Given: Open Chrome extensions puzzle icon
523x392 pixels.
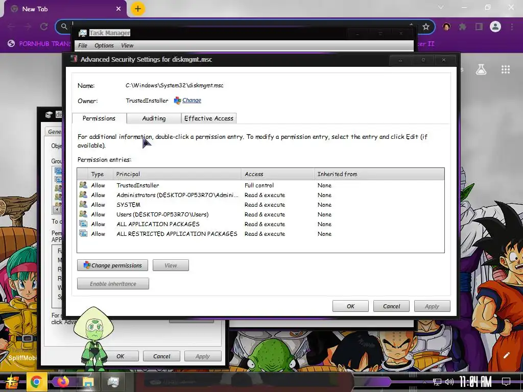Looking at the screenshot, I should point(463,27).
